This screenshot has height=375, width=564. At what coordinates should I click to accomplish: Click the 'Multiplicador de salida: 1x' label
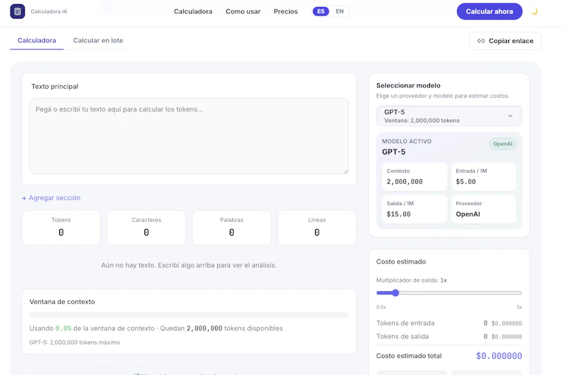(412, 280)
